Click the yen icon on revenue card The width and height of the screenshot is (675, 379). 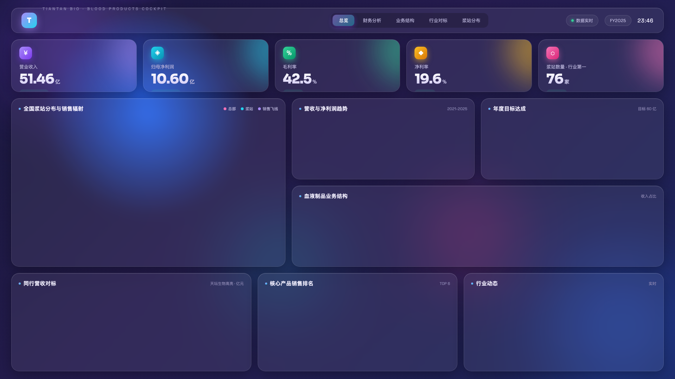(x=26, y=53)
